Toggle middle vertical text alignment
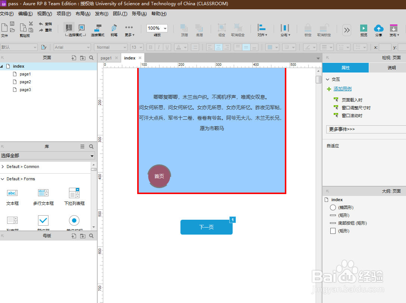The height and width of the screenshot is (303, 406). point(246,47)
